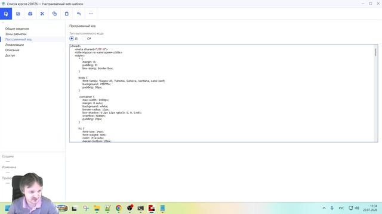This screenshot has width=382, height=214.
Task: Click the blue document app taskbar icon
Action: point(162,208)
